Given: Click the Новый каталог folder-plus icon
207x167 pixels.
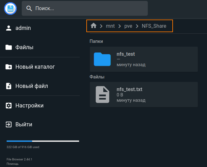Looking at the screenshot, I should (9, 67).
